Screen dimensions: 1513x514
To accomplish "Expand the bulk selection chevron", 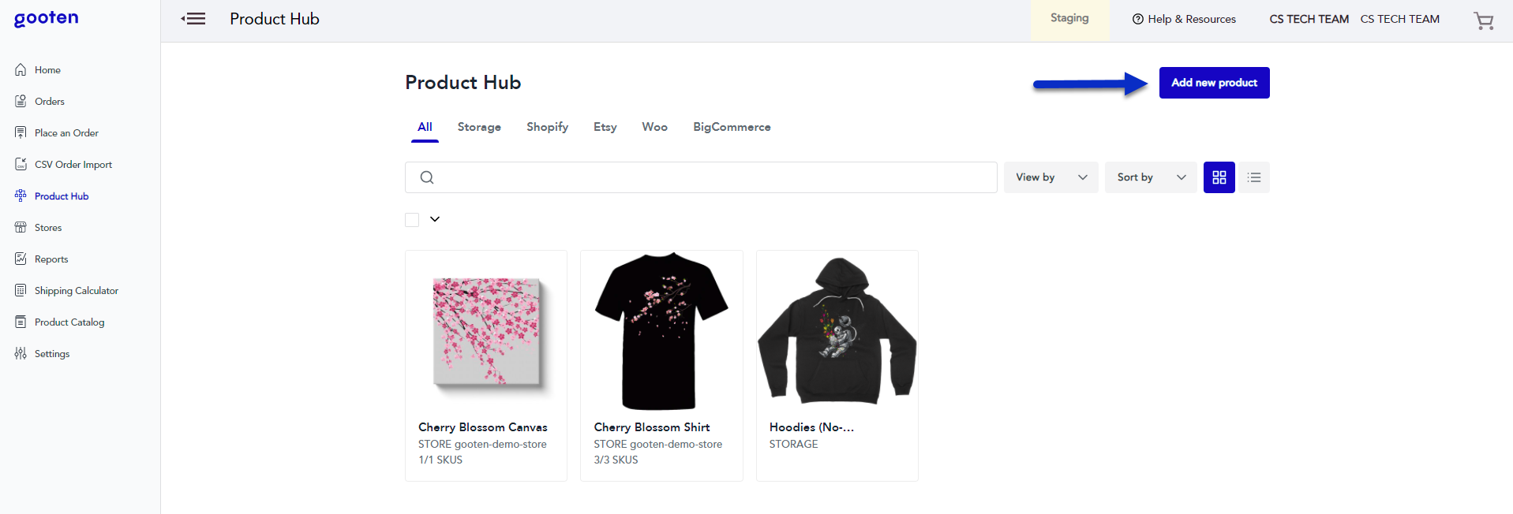I will [x=433, y=219].
